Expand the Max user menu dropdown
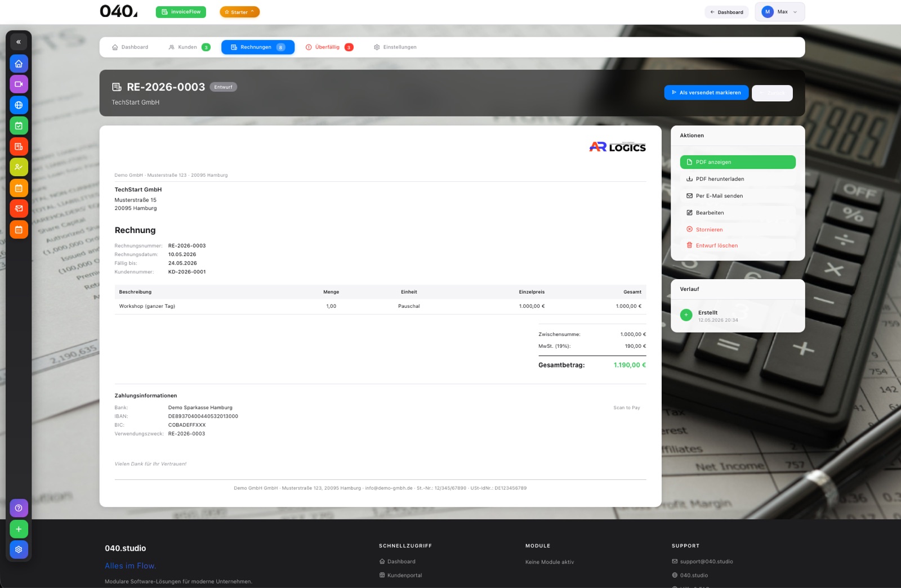This screenshot has height=588, width=901. (780, 12)
